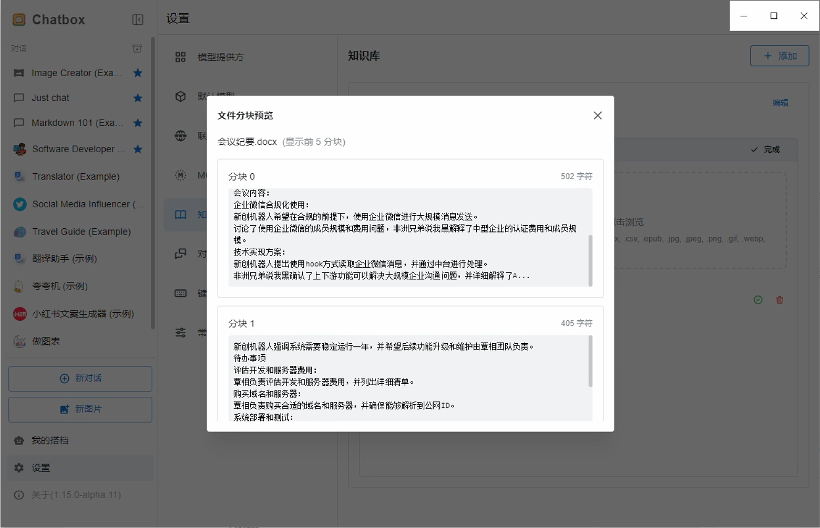
Task: Click the 编辑 link in knowledge base
Action: point(780,103)
